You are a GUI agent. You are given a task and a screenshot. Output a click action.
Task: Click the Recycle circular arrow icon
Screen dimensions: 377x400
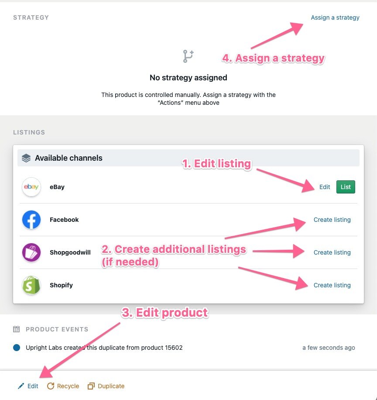pyautogui.click(x=51, y=386)
